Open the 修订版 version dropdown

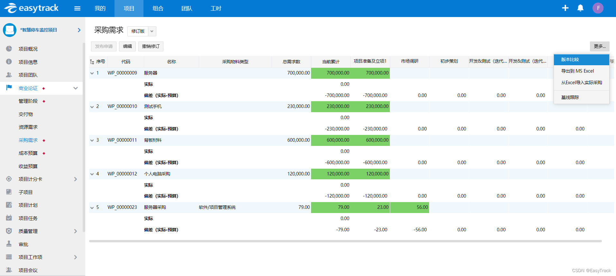(152, 31)
